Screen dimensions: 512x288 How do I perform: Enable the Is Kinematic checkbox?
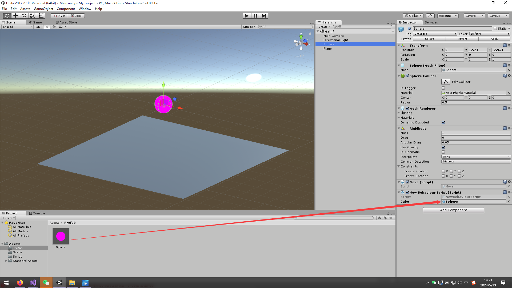tap(443, 152)
